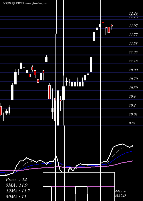143x201 pixels.
Task: Click the 11.18 price axis label
Action: tap(133, 61)
